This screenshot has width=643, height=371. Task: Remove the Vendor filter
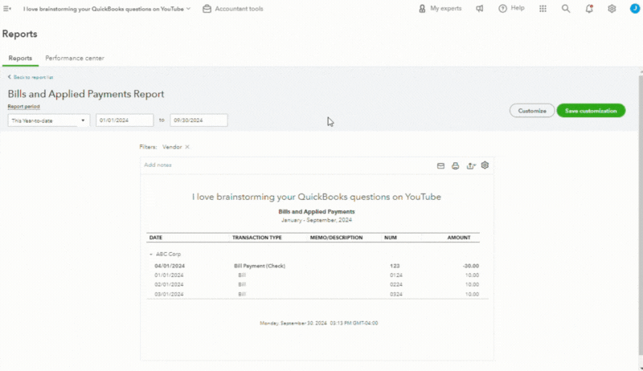pos(187,147)
